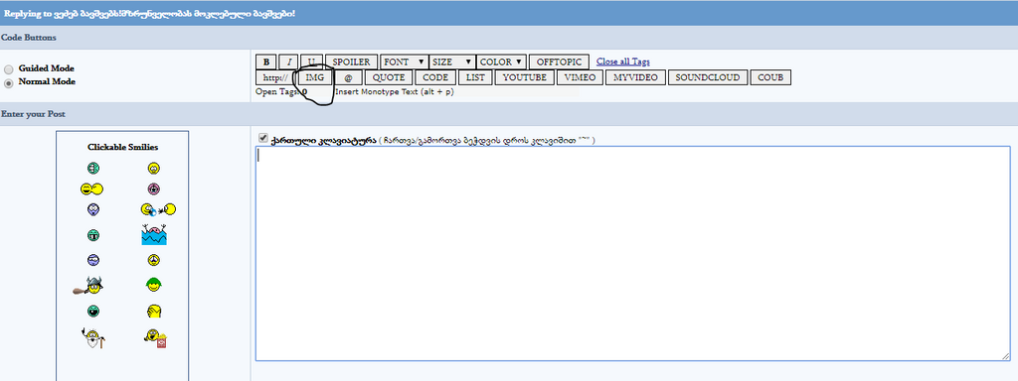Embed a clip with the COUB button
Screen dimensions: 1018x381
[x=770, y=77]
